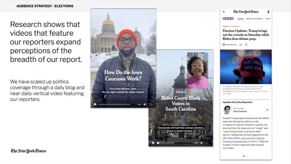The width and height of the screenshot is (291, 164).
Task: Play the Biden South Carolina video
Action: [x=153, y=143]
